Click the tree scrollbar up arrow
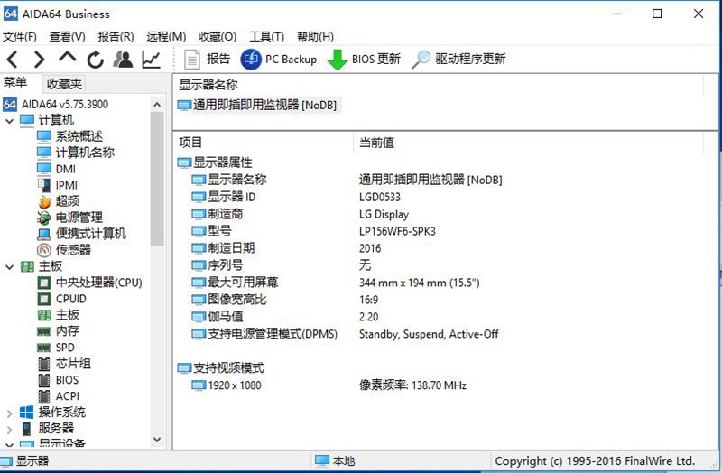Image resolution: width=722 pixels, height=473 pixels. pyautogui.click(x=157, y=105)
